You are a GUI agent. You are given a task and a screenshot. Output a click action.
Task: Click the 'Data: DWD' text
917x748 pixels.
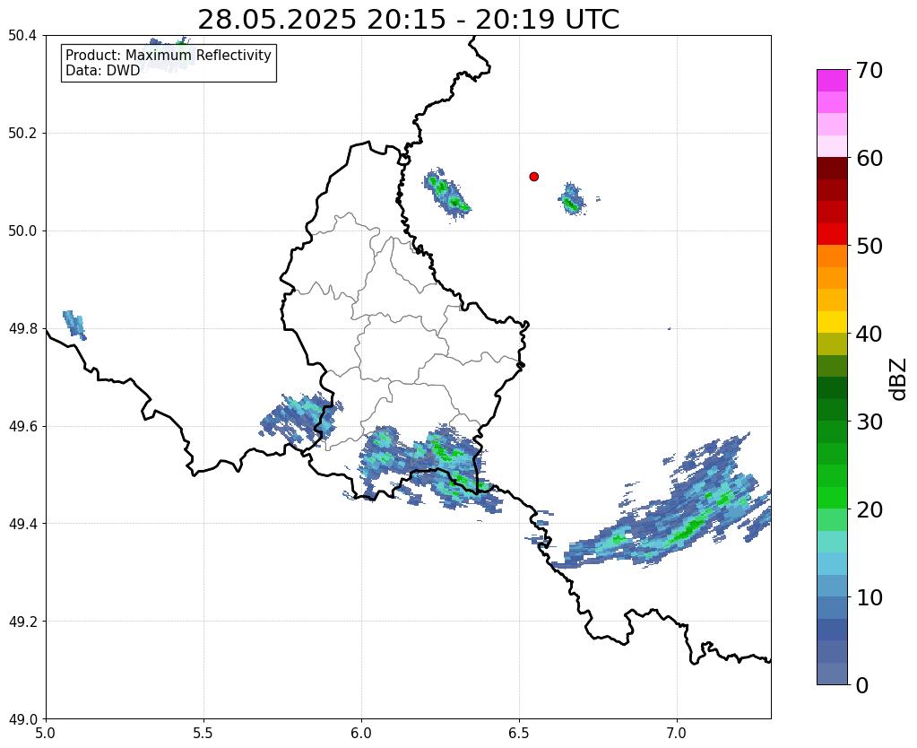(103, 70)
